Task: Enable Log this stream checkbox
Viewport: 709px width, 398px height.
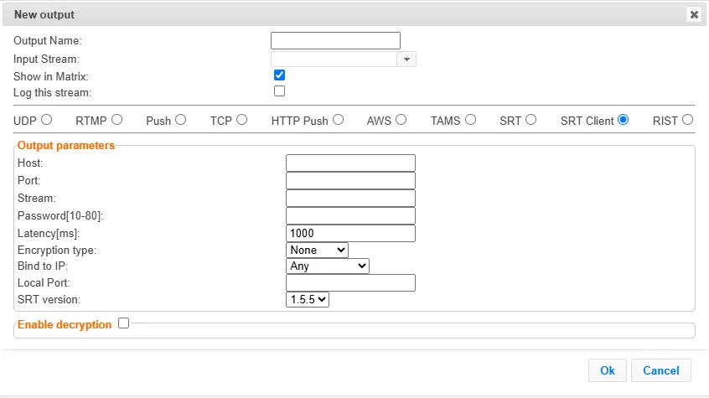Action: click(x=279, y=91)
